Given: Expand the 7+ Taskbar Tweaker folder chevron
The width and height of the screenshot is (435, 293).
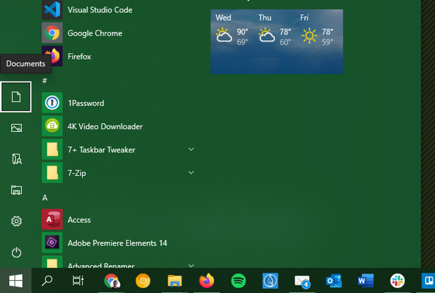Looking at the screenshot, I should pos(191,149).
